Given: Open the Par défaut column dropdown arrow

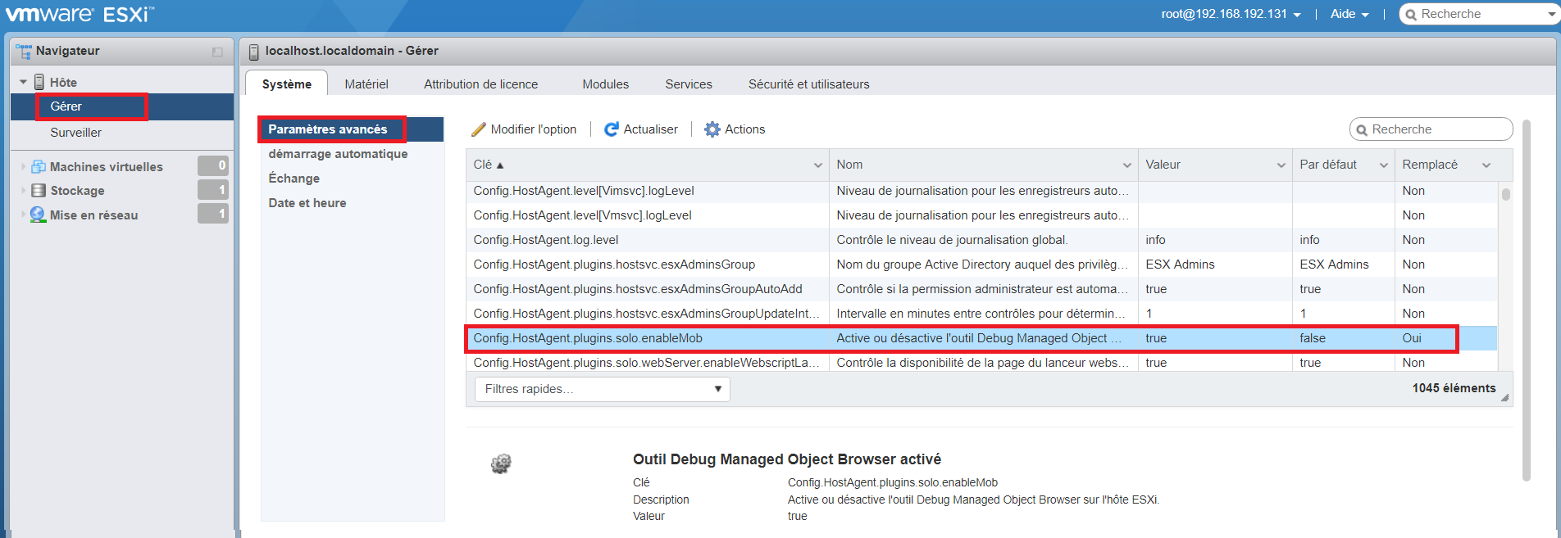Looking at the screenshot, I should [1384, 165].
